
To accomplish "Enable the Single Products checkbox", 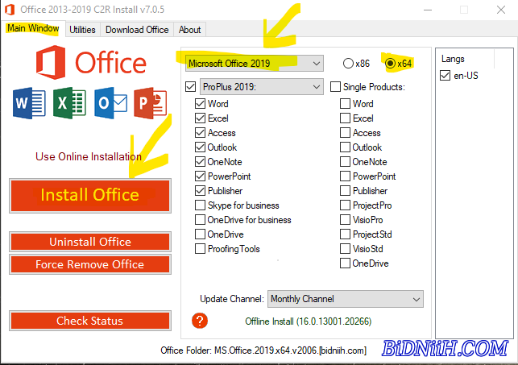I will pyautogui.click(x=335, y=87).
